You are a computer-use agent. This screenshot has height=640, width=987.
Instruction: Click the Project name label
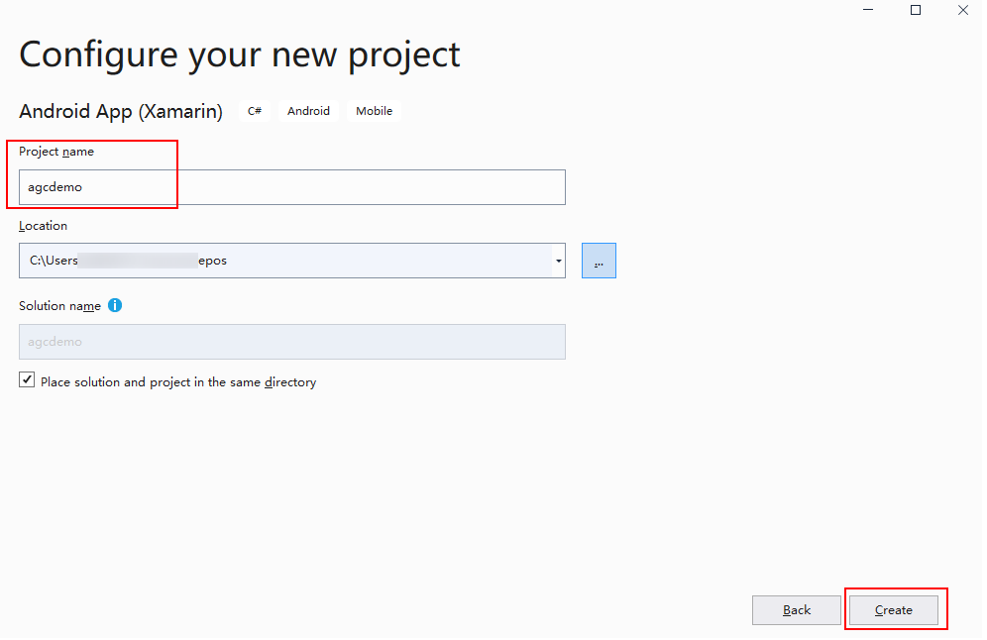pos(56,152)
